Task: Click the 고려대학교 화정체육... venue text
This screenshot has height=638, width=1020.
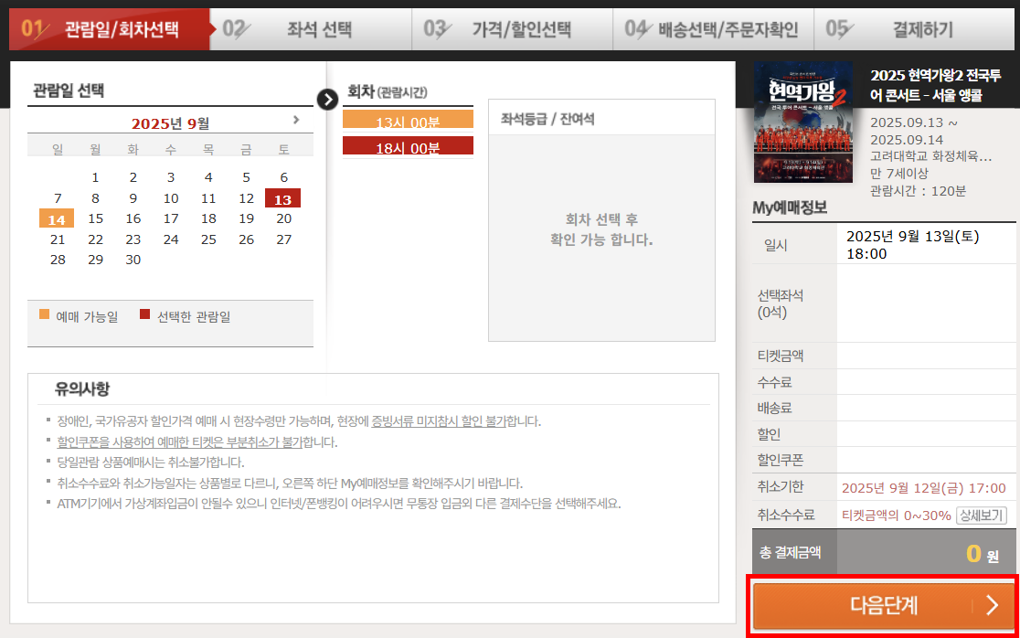Action: [930, 156]
